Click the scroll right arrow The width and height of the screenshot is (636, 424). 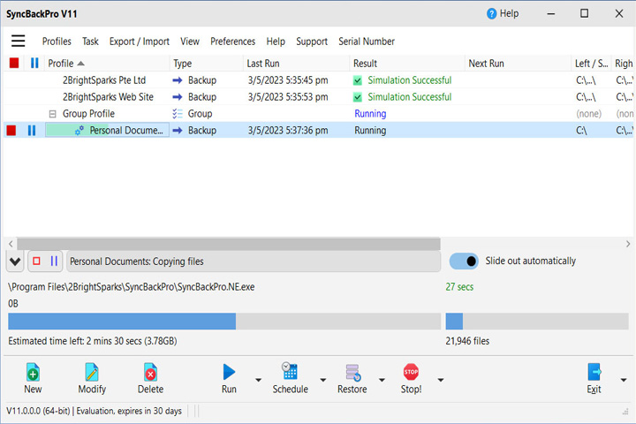pos(628,244)
